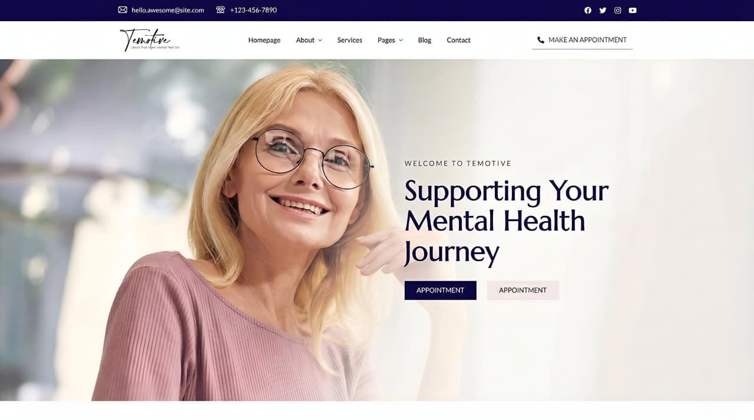Open the YouTube social icon
This screenshot has height=420, width=754.
click(x=633, y=10)
